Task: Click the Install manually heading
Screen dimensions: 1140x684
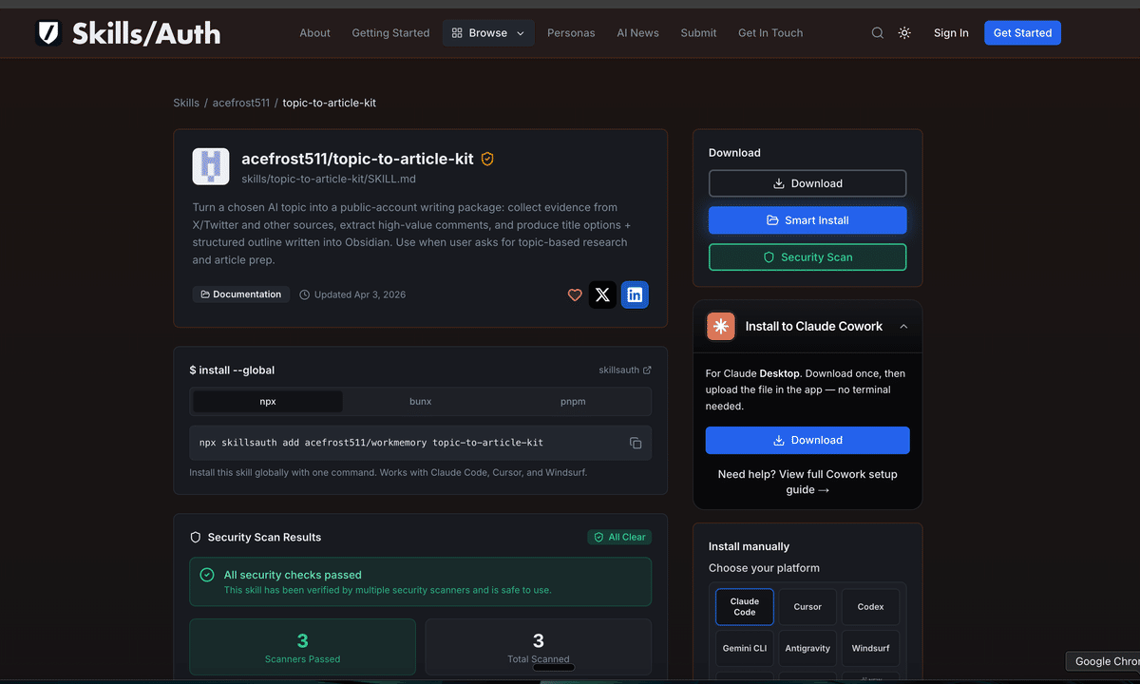Action: coord(749,546)
